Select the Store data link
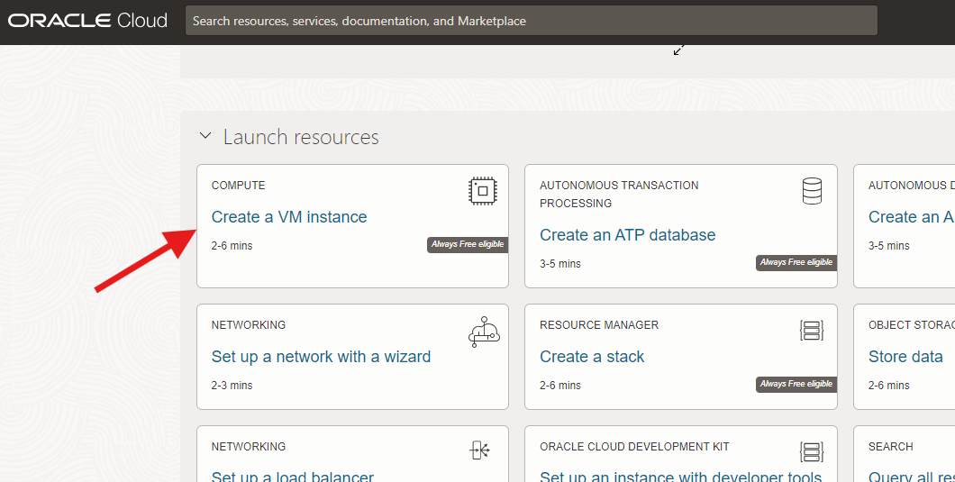Image resolution: width=955 pixels, height=482 pixels. [x=905, y=357]
